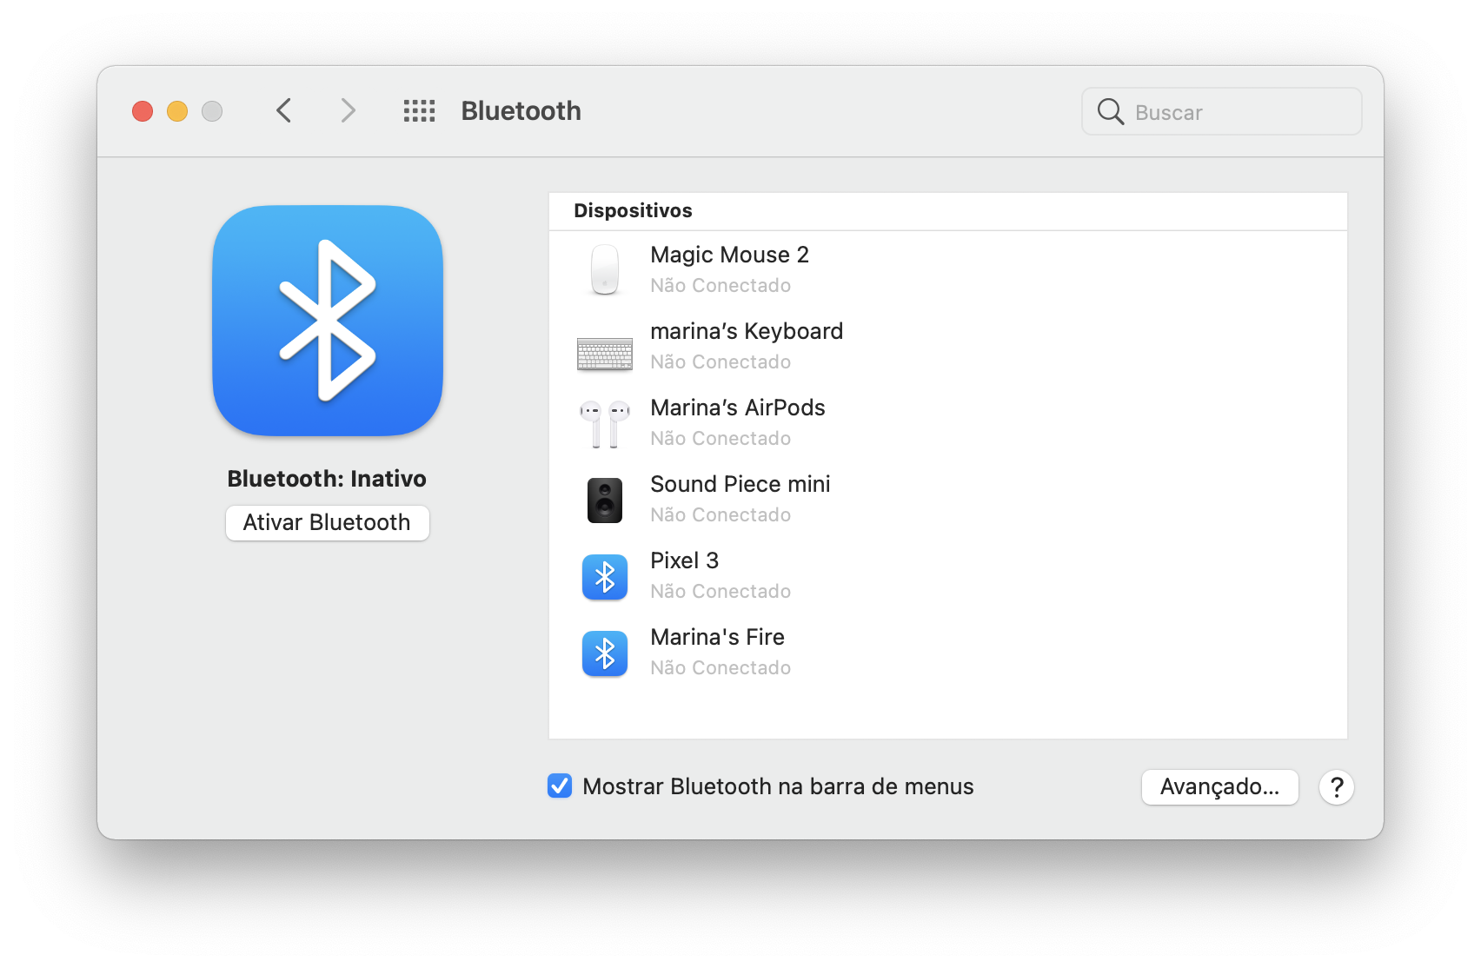Click the Magic Mouse 2 device icon
Image resolution: width=1481 pixels, height=968 pixels.
605,269
